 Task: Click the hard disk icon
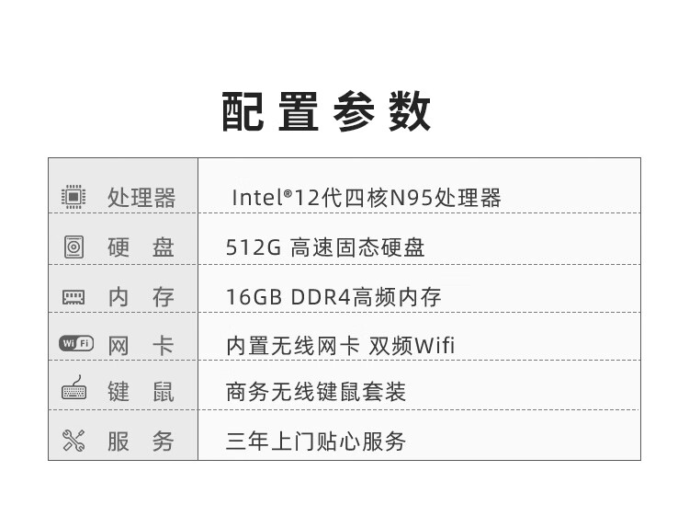point(73,247)
